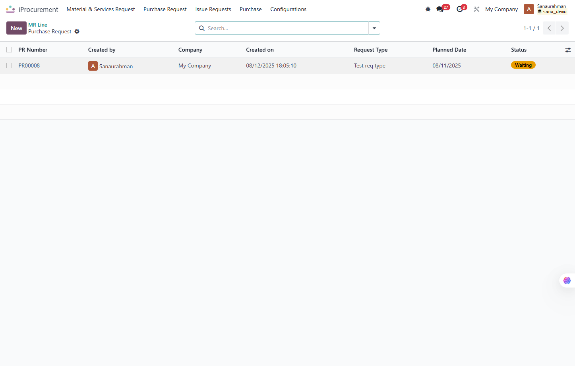Follow the MR Line breadcrumb link
The height and width of the screenshot is (366, 575).
38,25
